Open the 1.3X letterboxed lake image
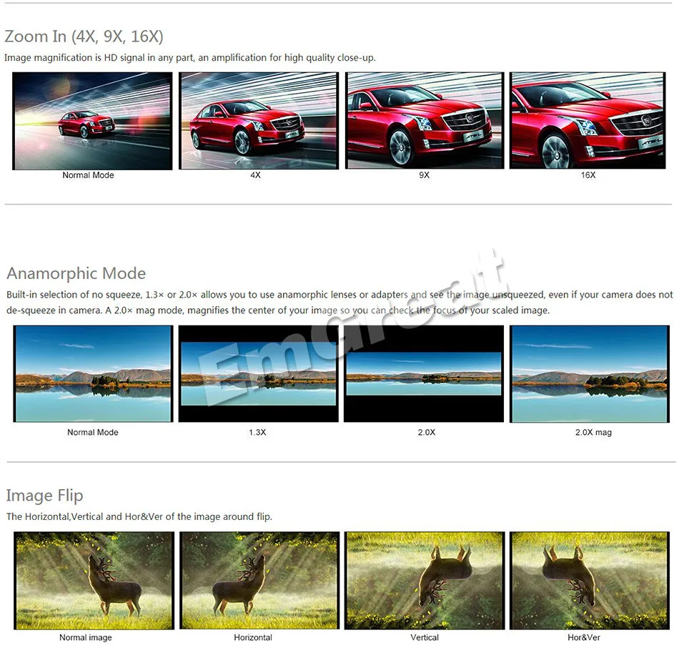 (x=259, y=373)
